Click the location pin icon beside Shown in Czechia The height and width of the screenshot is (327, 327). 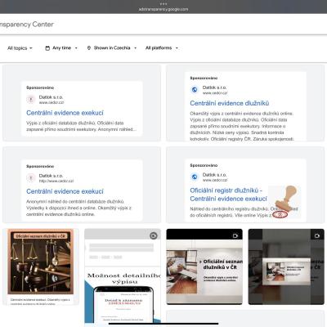point(89,48)
